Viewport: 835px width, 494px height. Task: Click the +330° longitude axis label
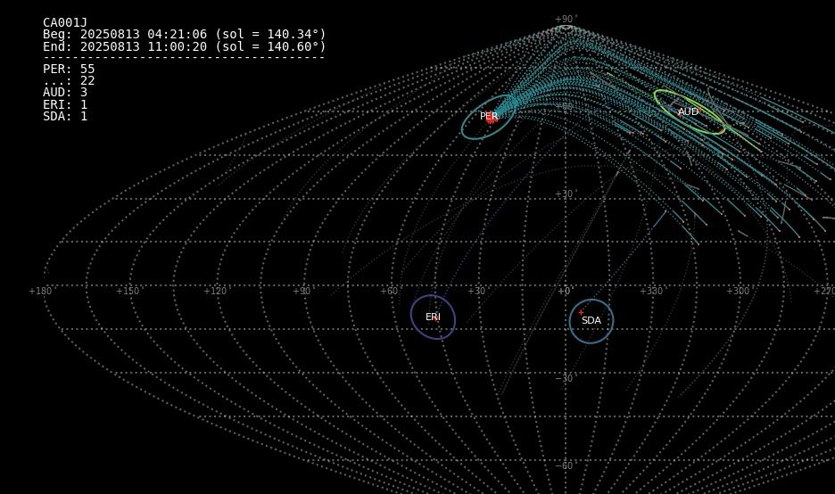[652, 292]
